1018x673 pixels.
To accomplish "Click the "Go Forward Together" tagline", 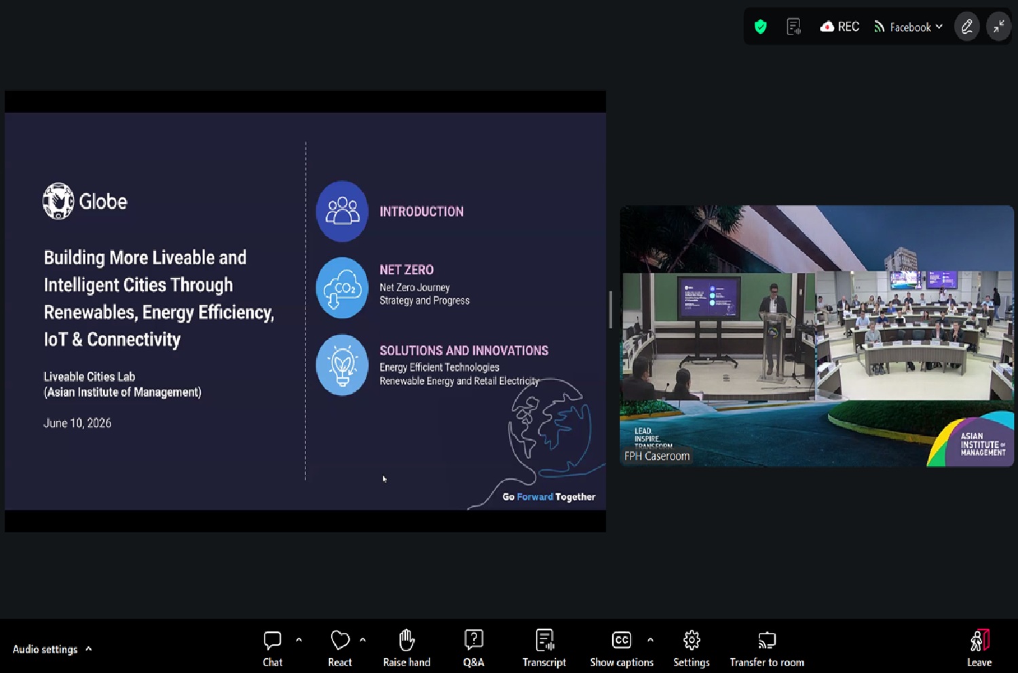I will click(x=548, y=497).
